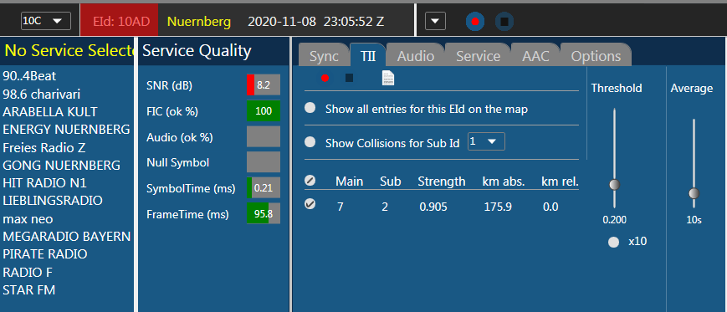Toggle the x10 threshold multiplier

(x=614, y=242)
